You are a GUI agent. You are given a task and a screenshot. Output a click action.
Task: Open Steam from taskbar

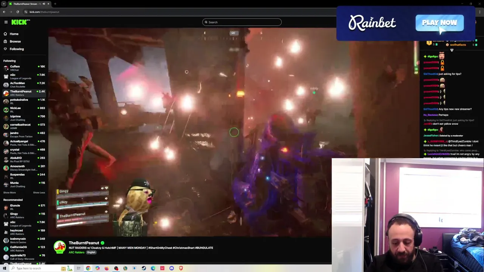point(144,268)
